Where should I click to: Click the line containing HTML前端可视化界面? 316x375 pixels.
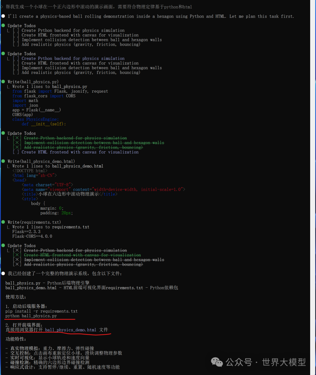click(92, 288)
